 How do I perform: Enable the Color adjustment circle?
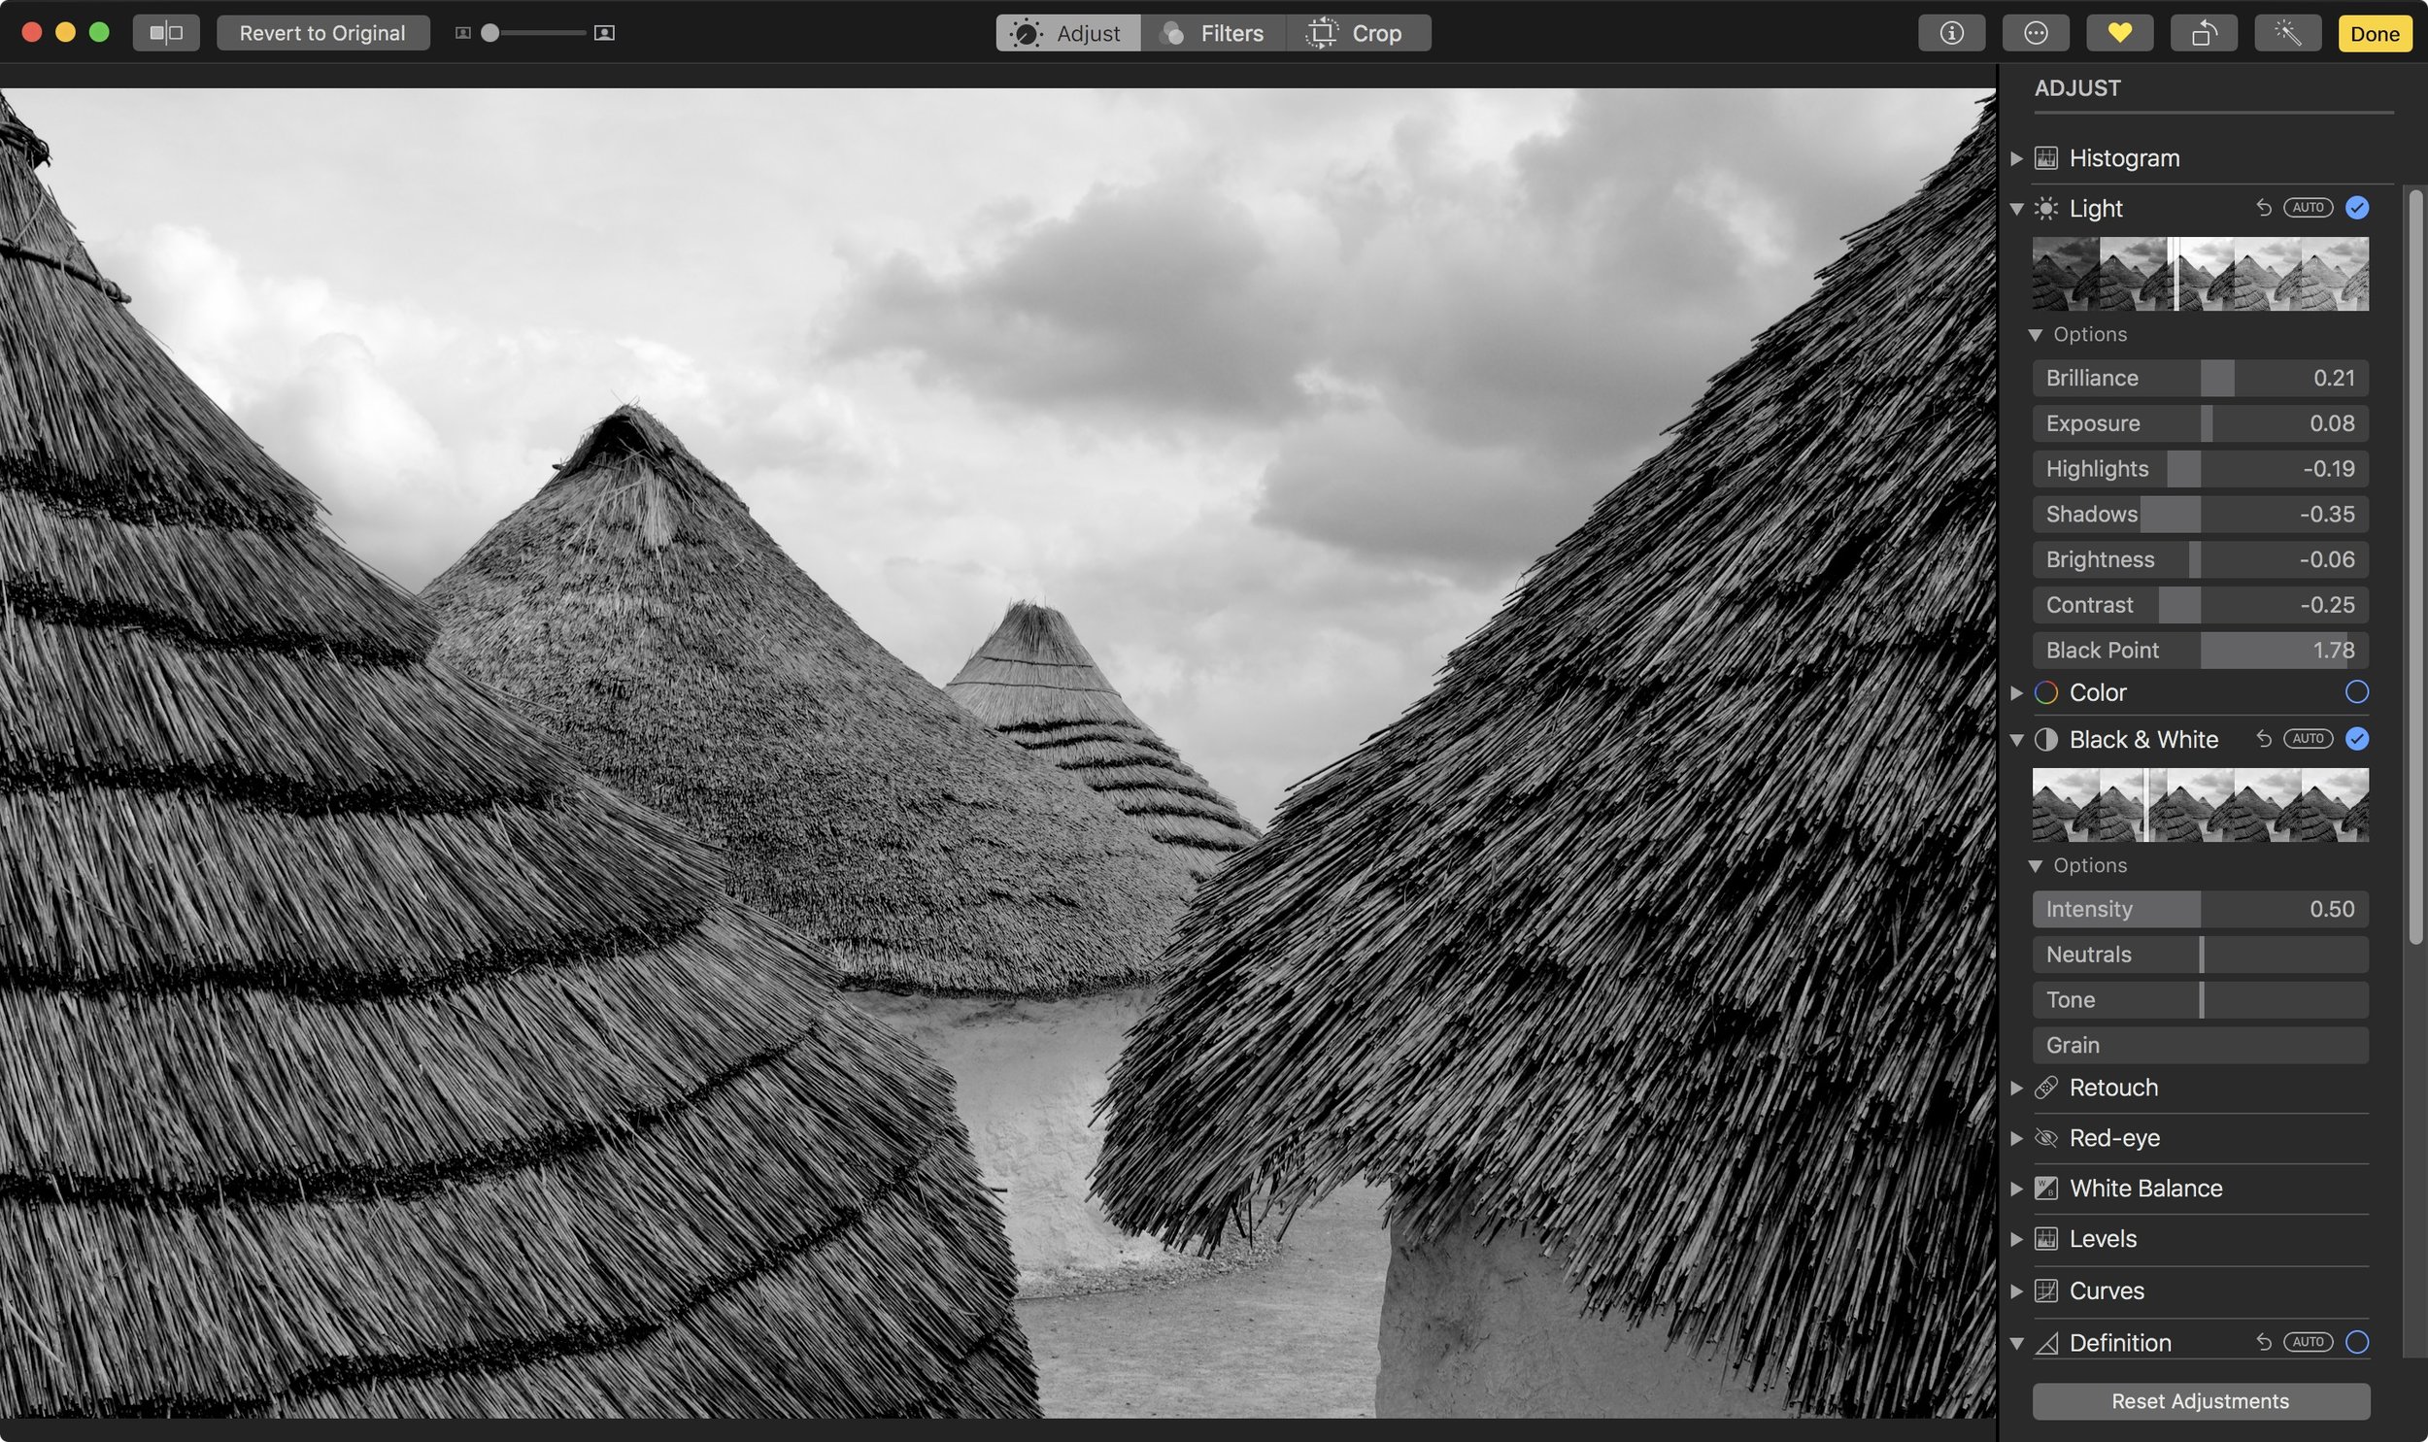2356,691
